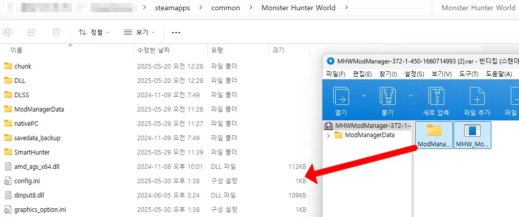Click the Extract (풀기) toolbar icon
This screenshot has height=217, width=519.
[x=387, y=97]
